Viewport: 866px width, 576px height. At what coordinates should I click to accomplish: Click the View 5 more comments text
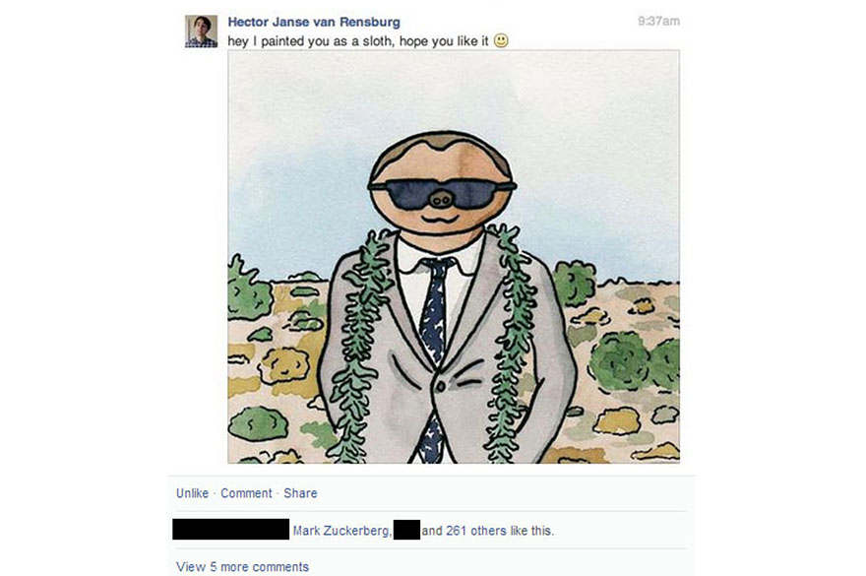pos(242,566)
